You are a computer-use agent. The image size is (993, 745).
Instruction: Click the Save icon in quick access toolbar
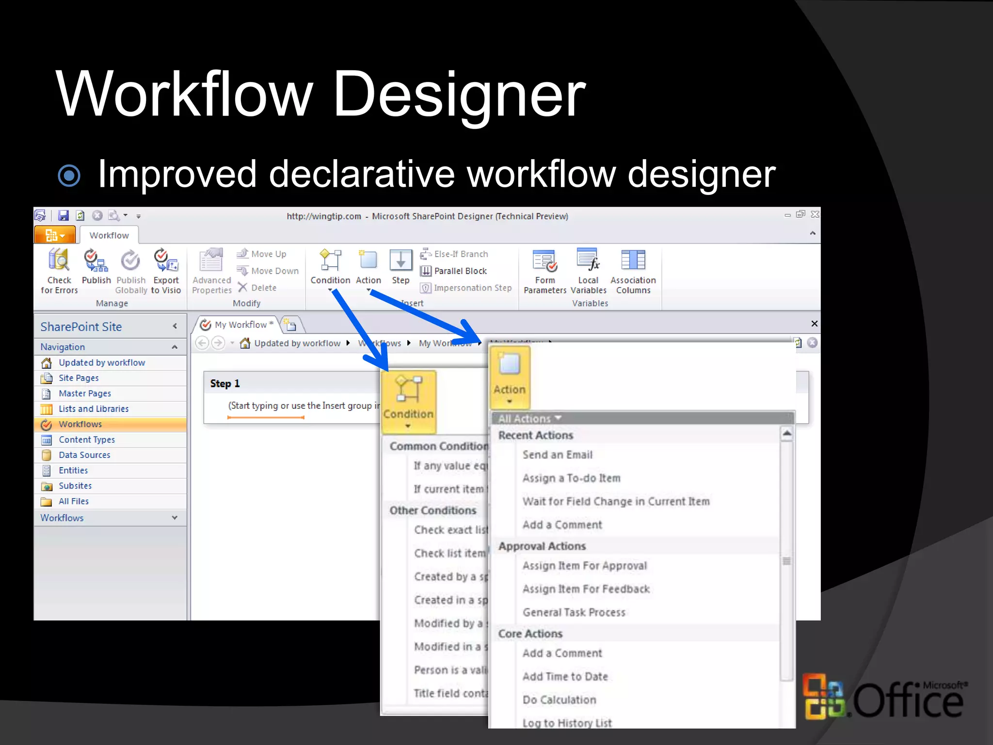tap(63, 215)
